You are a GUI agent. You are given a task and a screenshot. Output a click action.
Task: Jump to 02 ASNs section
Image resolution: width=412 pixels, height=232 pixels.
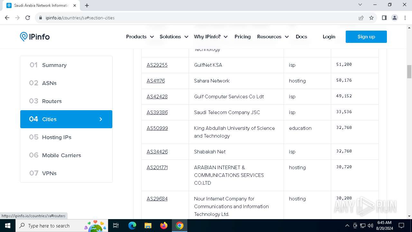pos(66,83)
